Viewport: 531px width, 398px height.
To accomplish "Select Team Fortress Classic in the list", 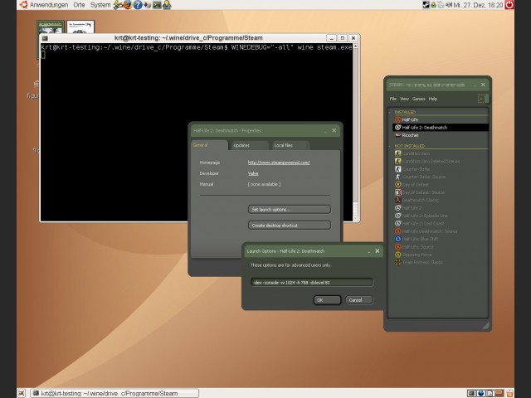I will point(441,262).
